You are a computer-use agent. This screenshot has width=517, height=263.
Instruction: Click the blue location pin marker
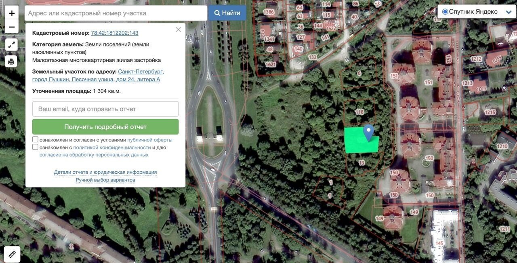coord(368,132)
